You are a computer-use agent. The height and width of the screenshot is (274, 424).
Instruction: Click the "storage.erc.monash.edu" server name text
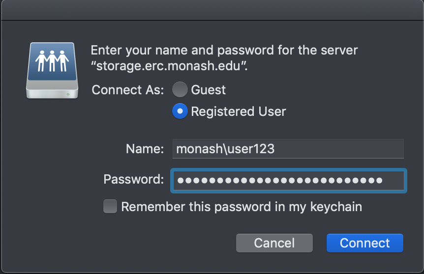click(x=169, y=67)
